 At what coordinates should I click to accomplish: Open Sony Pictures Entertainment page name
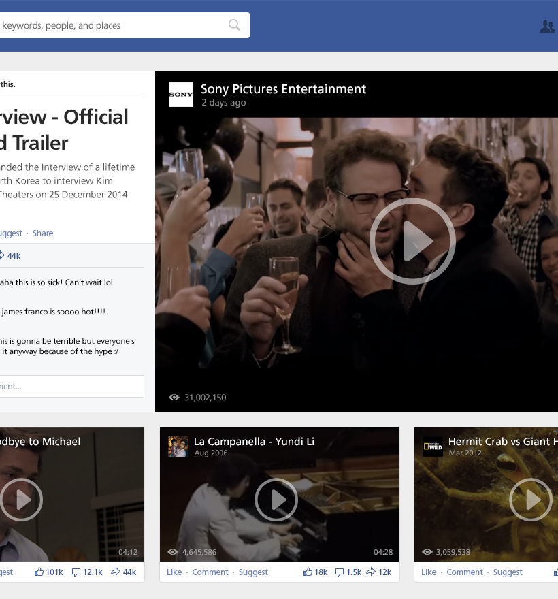pos(283,89)
